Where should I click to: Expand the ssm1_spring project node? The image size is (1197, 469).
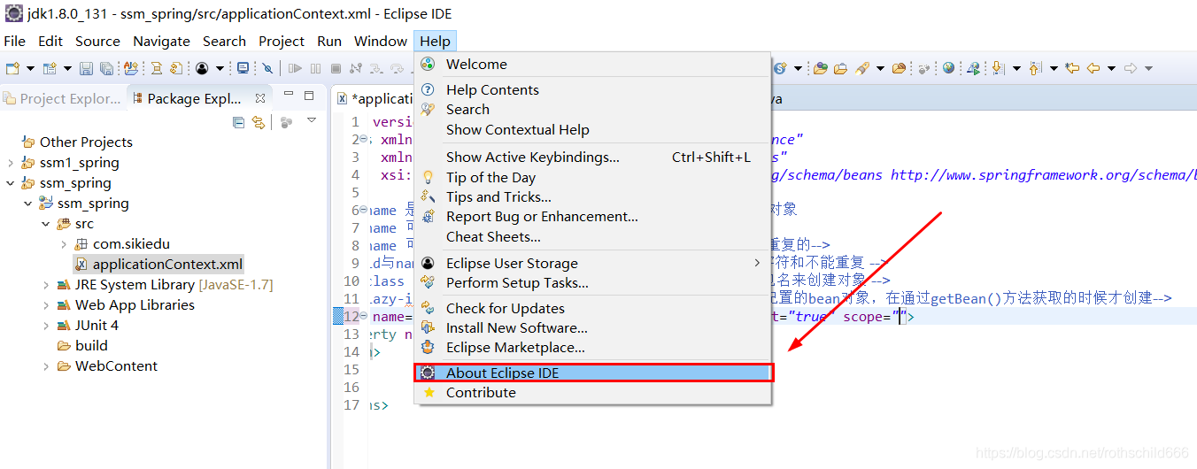pos(10,163)
